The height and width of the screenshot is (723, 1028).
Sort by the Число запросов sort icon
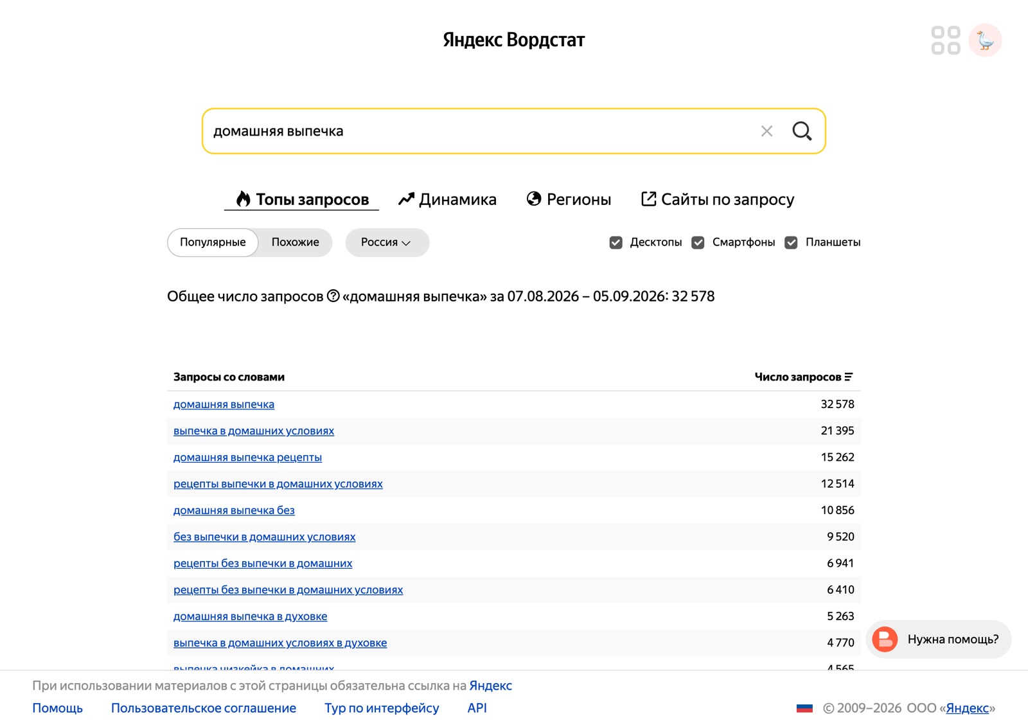(x=849, y=377)
